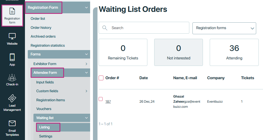Open the Registration form sidebar icon

coord(12,11)
